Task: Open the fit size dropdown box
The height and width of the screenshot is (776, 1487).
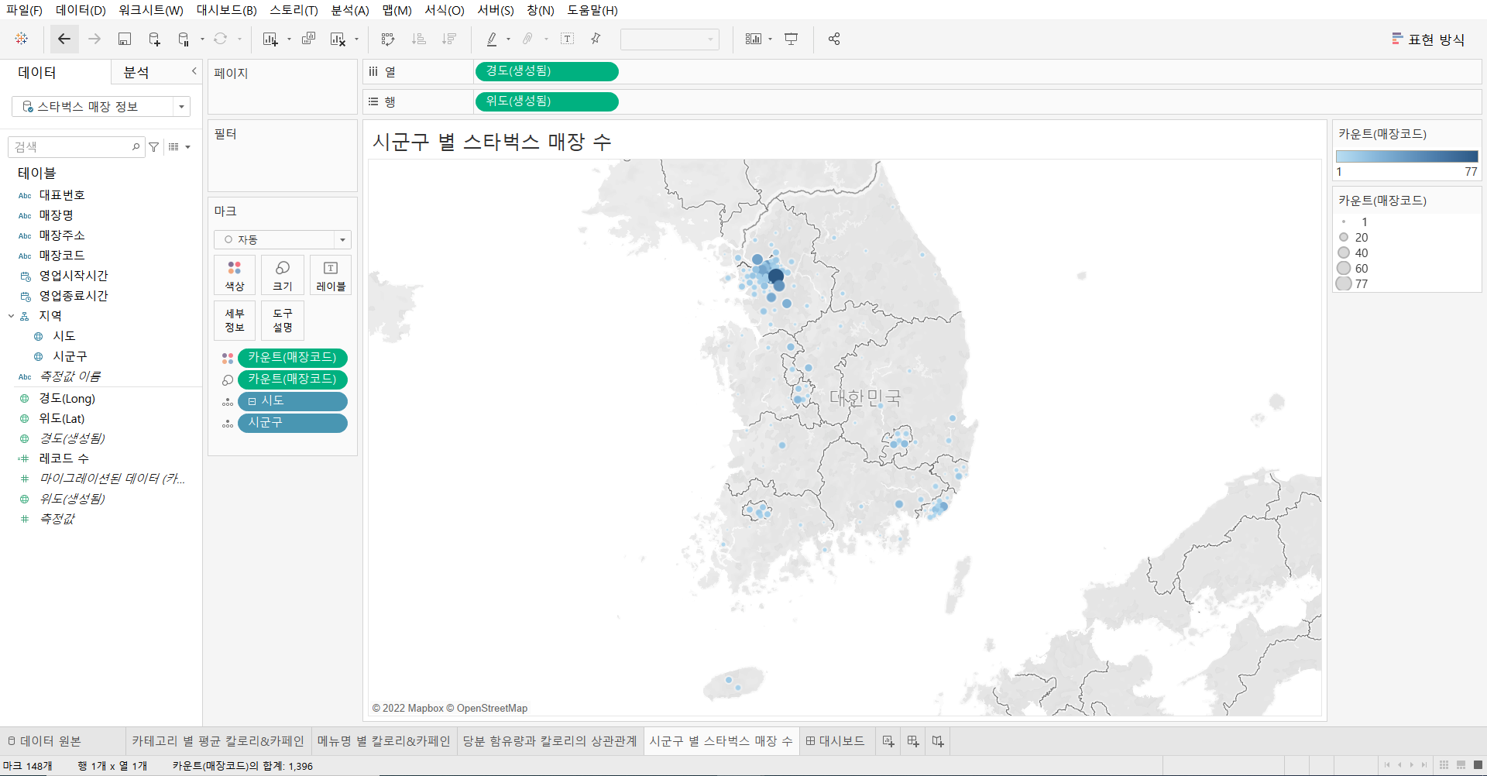Action: [x=670, y=39]
